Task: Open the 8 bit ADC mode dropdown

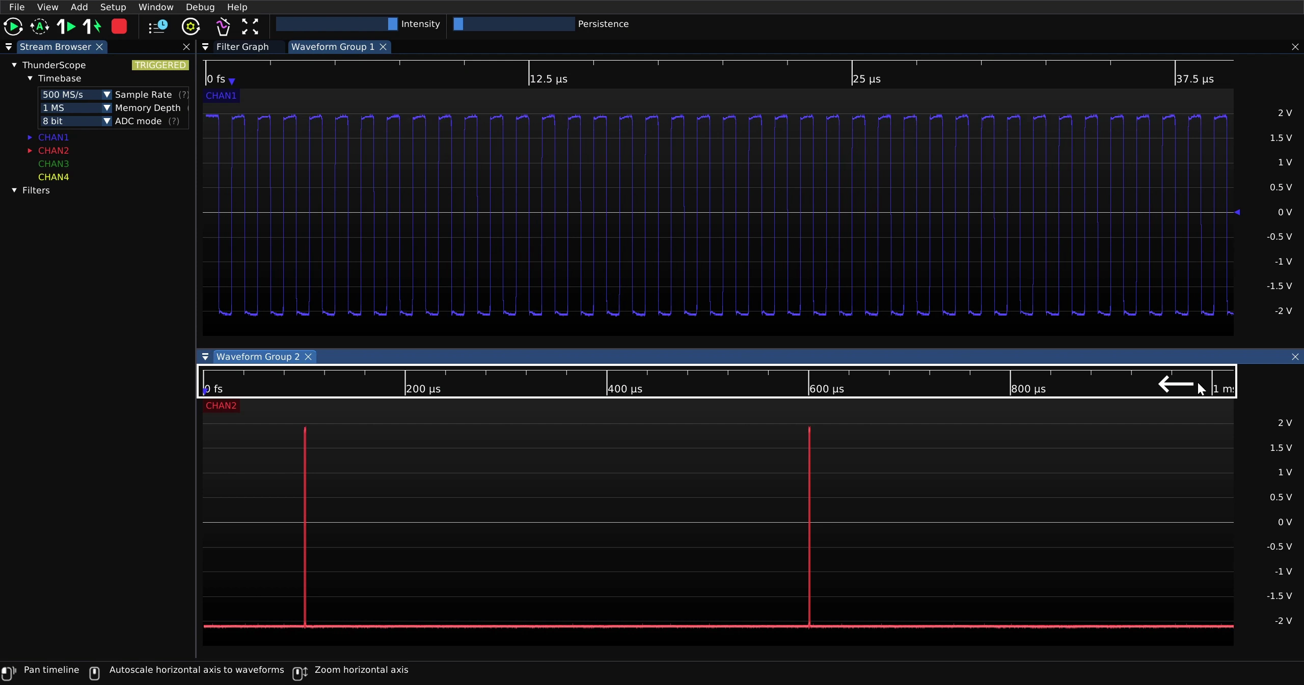Action: tap(76, 121)
